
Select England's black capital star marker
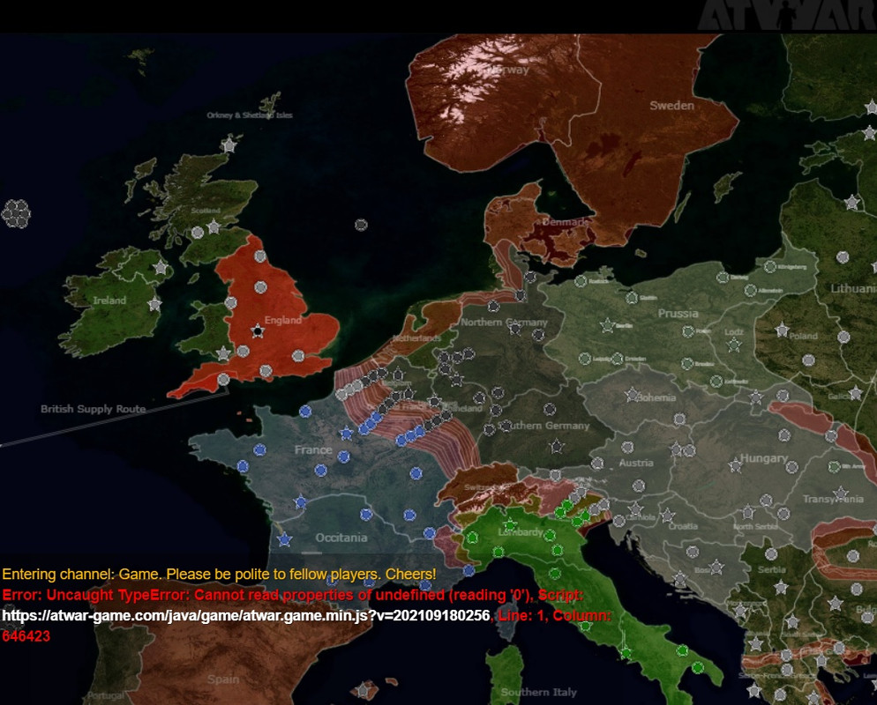(258, 331)
